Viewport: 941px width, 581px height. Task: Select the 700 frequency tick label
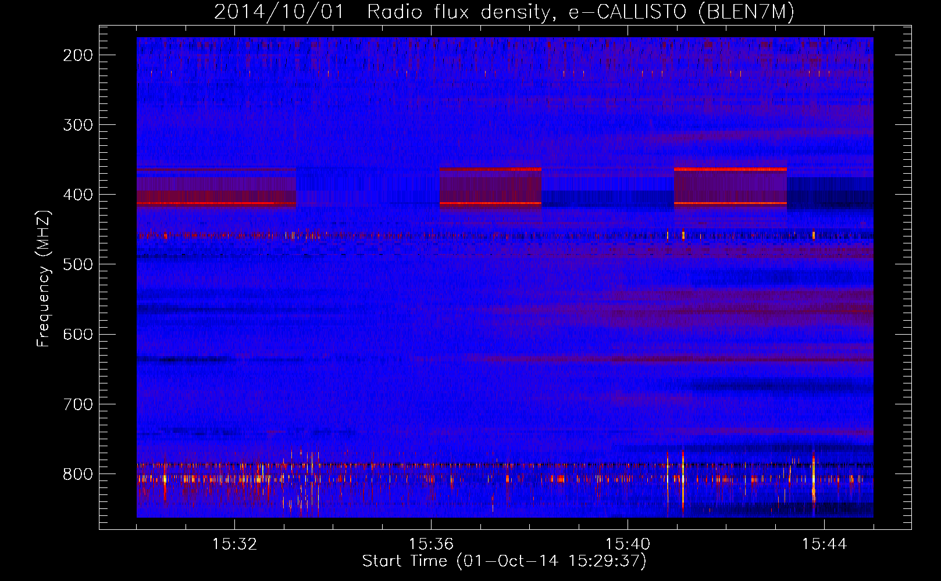[x=78, y=404]
